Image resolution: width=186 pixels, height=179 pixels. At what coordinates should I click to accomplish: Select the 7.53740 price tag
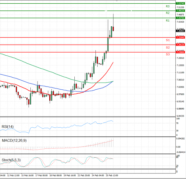(180, 3)
